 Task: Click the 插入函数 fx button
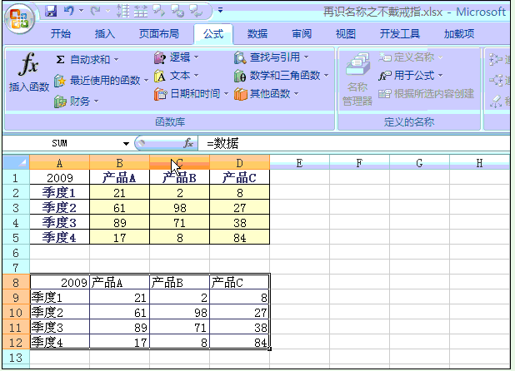pos(29,72)
